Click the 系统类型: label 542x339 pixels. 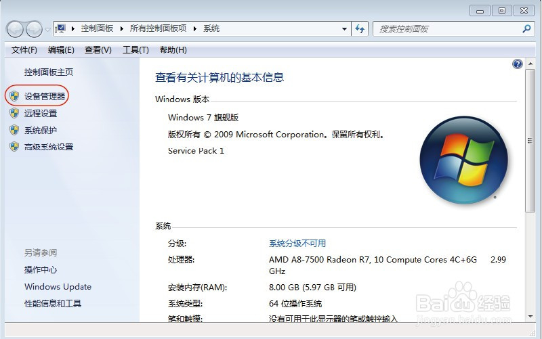tap(185, 303)
